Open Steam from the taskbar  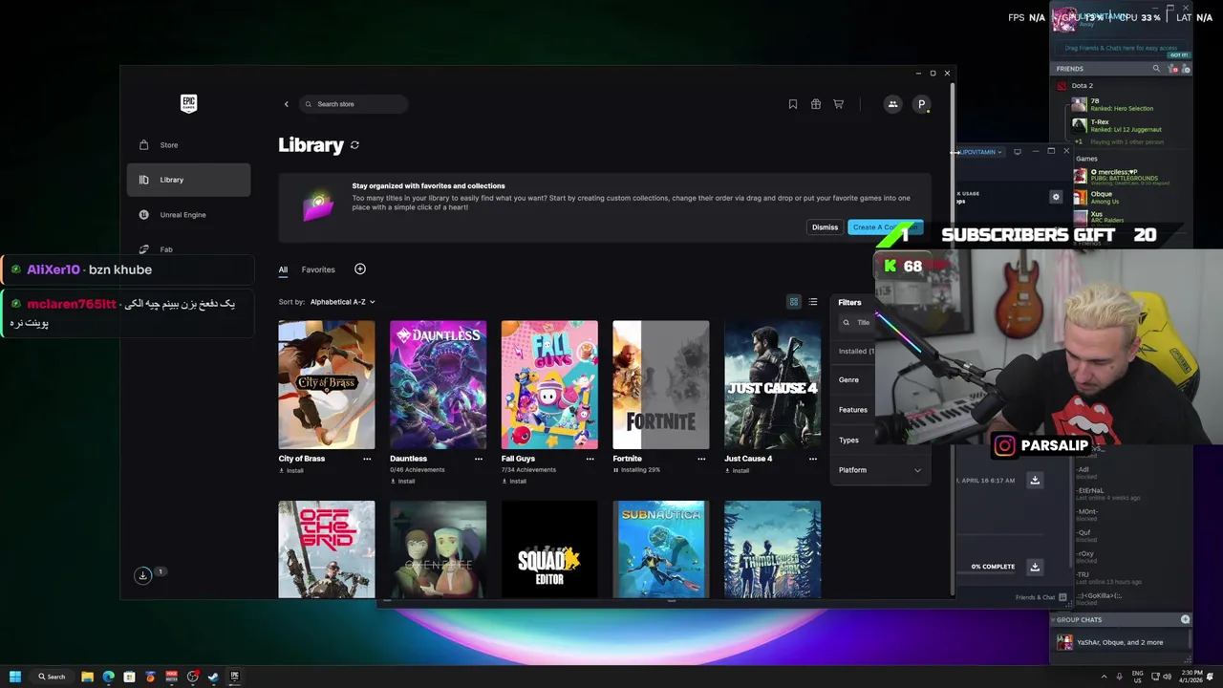tap(213, 677)
